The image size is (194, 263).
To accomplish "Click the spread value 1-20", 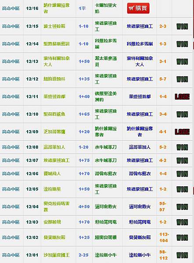I will coord(83,147).
